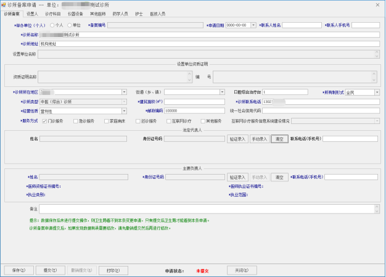Click 主要负责人 联系电话(手机号) field
The image size is (386, 277).
coord(351,177)
